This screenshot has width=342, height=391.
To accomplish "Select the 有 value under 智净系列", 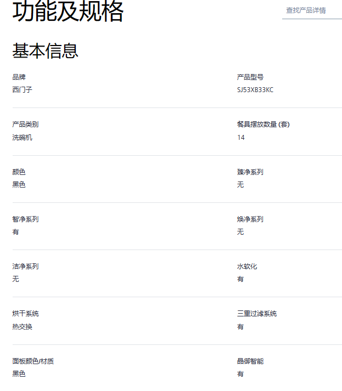I will click(x=16, y=232).
